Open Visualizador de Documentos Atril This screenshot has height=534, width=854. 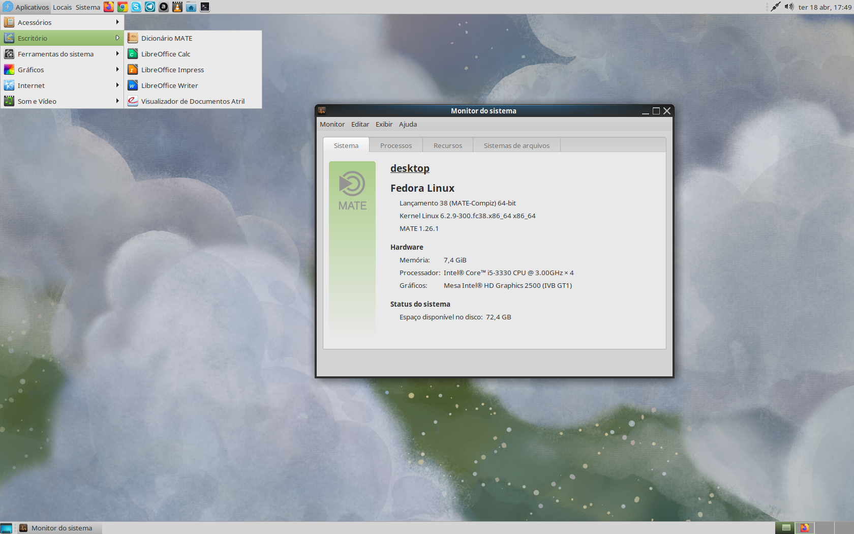click(193, 101)
